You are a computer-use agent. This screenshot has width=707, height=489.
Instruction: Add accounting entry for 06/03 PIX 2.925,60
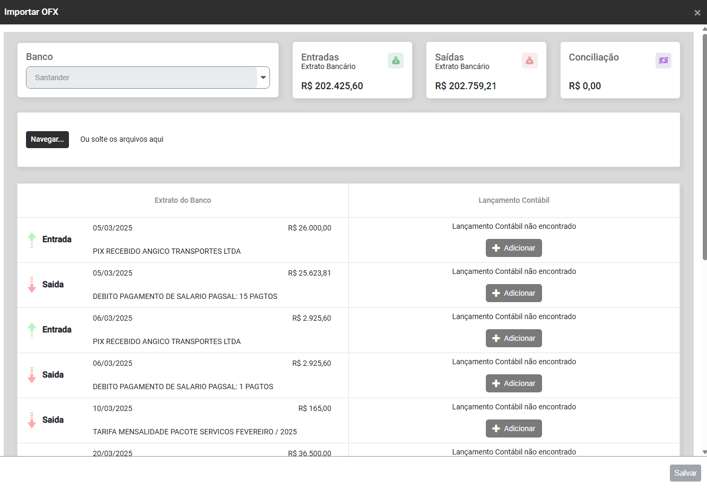pos(513,338)
